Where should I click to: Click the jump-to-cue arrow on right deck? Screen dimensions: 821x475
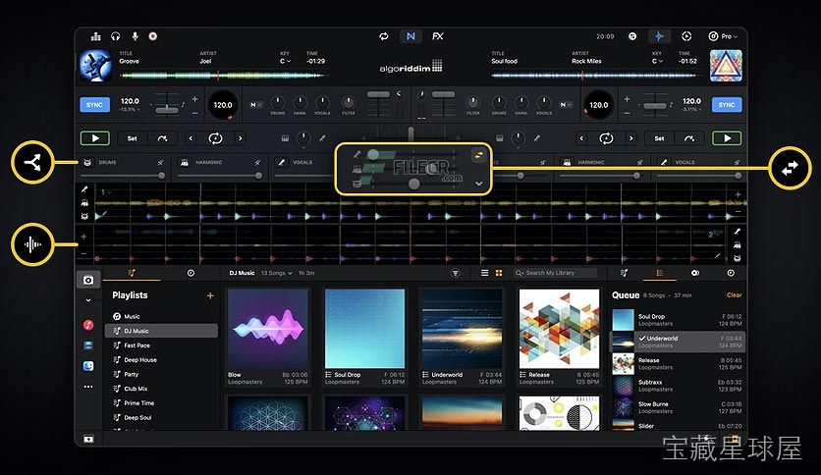pos(689,138)
